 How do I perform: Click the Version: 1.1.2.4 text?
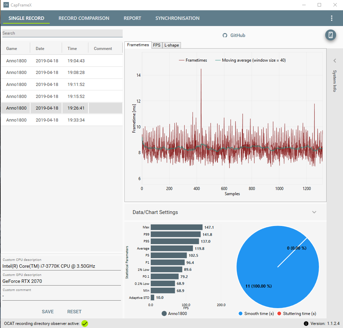point(325,324)
